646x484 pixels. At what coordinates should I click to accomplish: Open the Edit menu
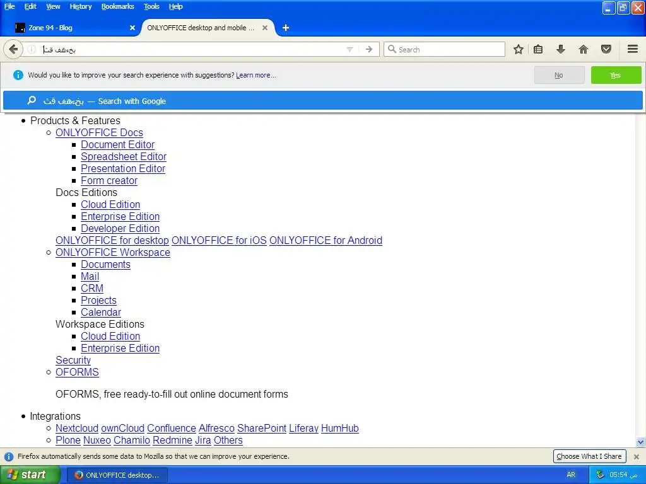pyautogui.click(x=30, y=6)
